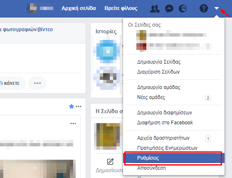Open the friend requests icon
The height and width of the screenshot is (178, 232).
point(155,8)
